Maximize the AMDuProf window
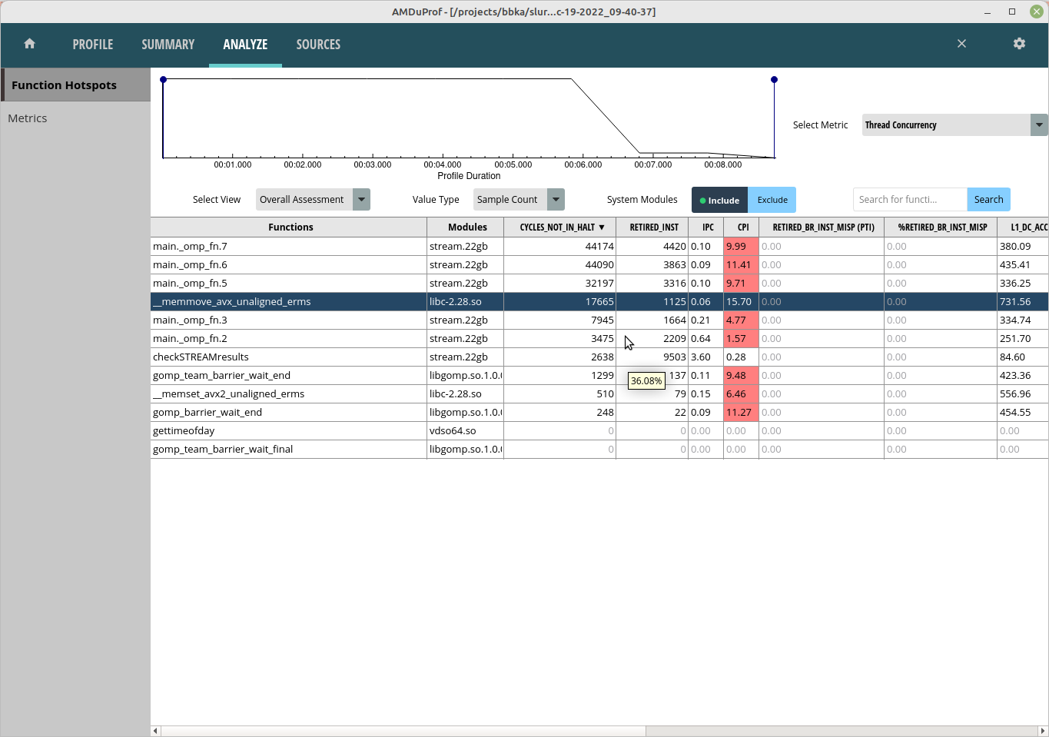This screenshot has width=1049, height=737. pos(1012,12)
